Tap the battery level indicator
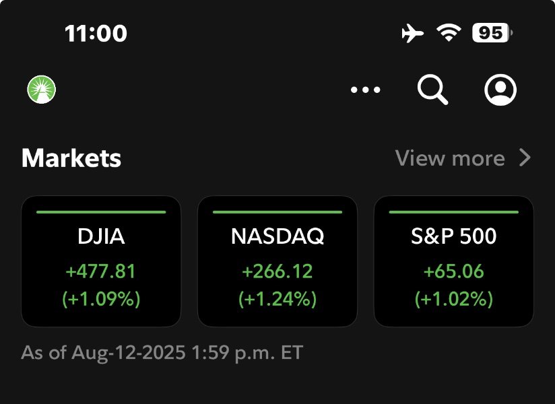Image resolution: width=555 pixels, height=404 pixels. click(492, 32)
